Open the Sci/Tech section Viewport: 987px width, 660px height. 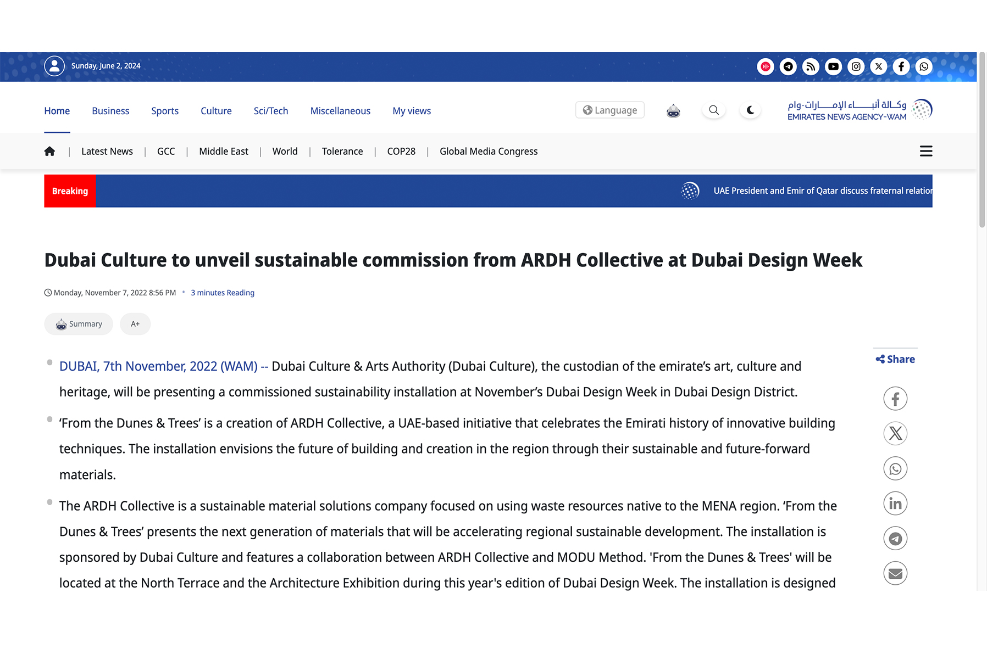click(271, 111)
